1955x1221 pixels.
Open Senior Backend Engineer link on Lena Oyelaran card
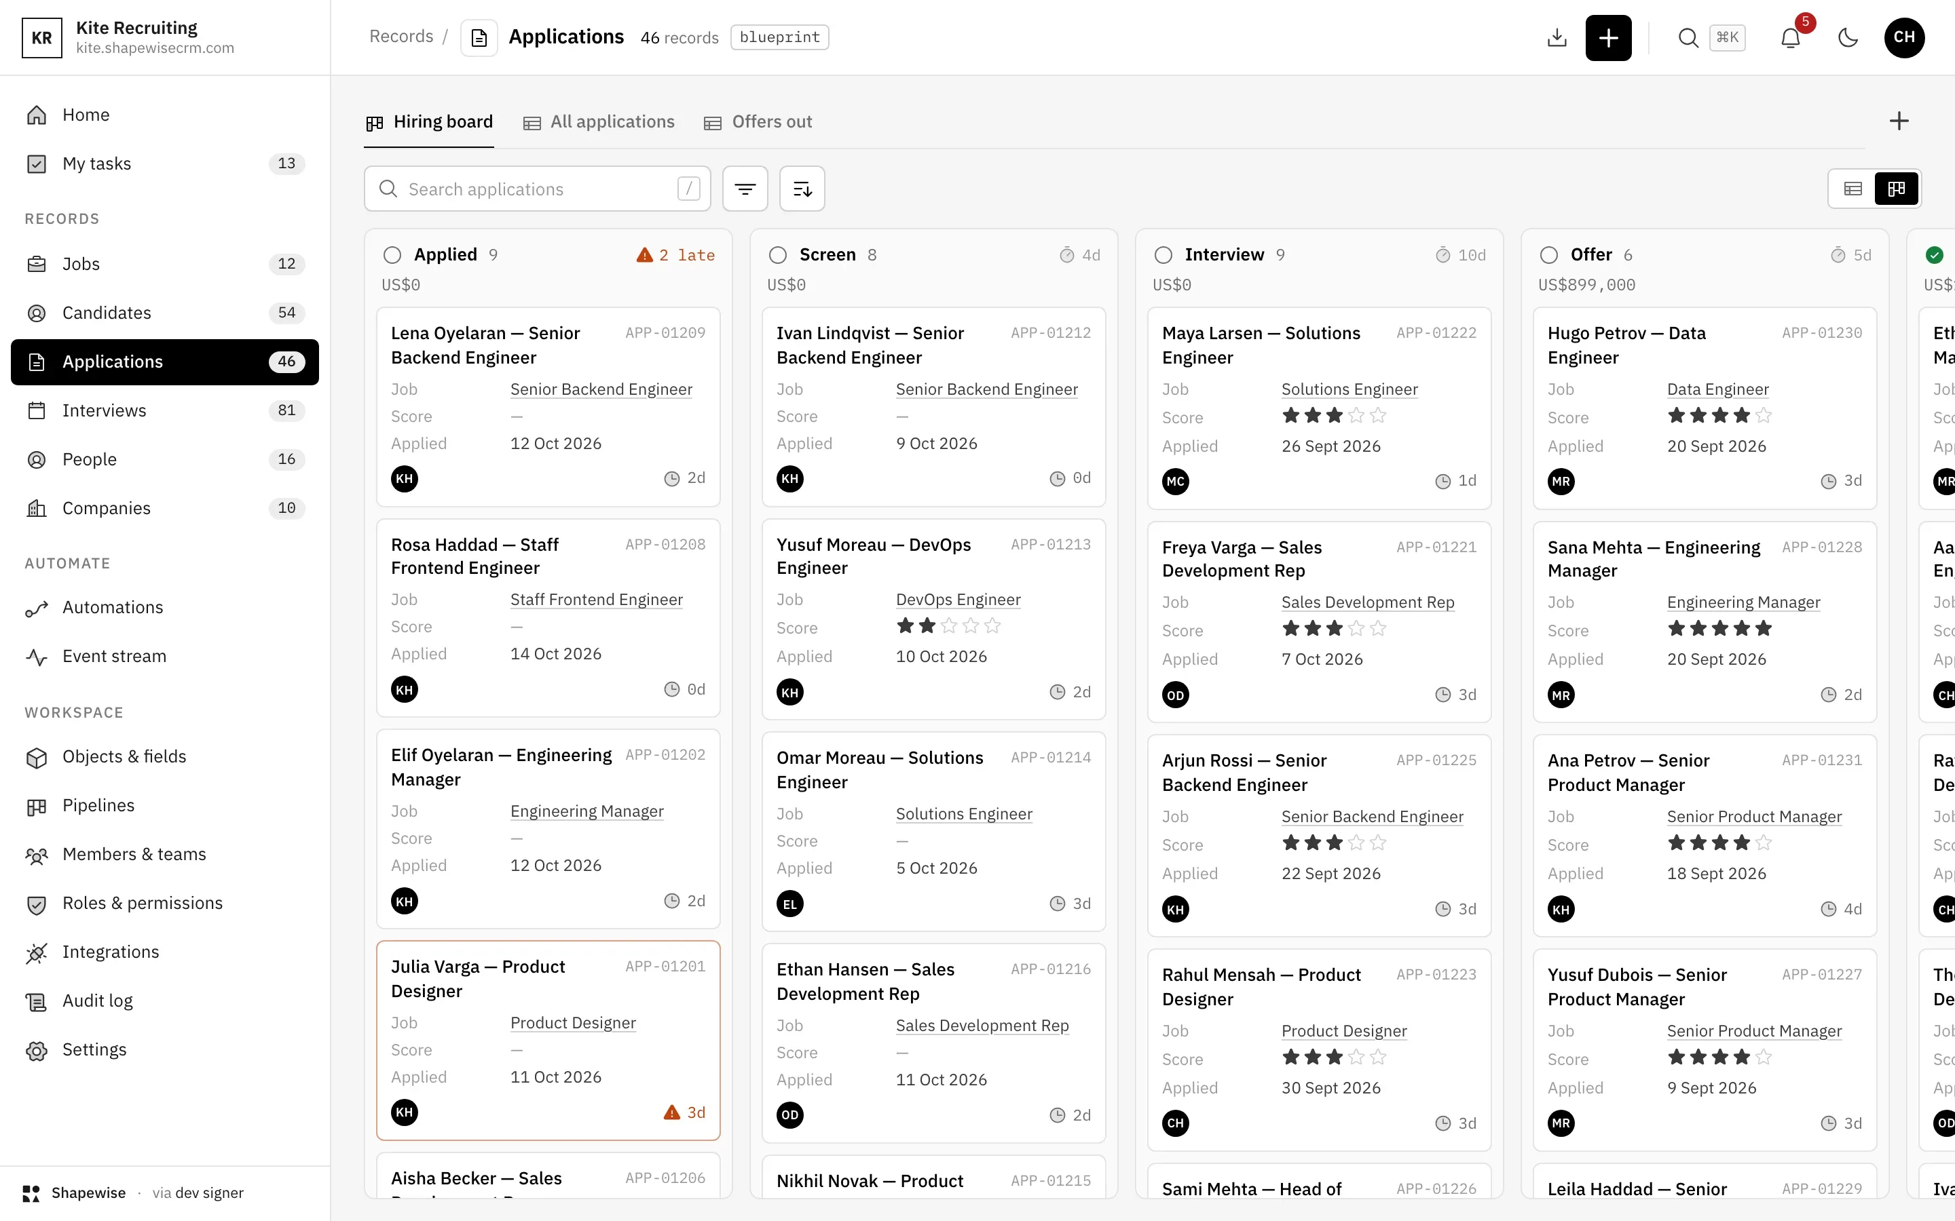click(601, 389)
